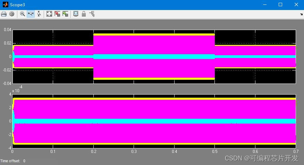Click x-axis tick label 0.5
This screenshot has width=304, height=165.
[x=215, y=152]
